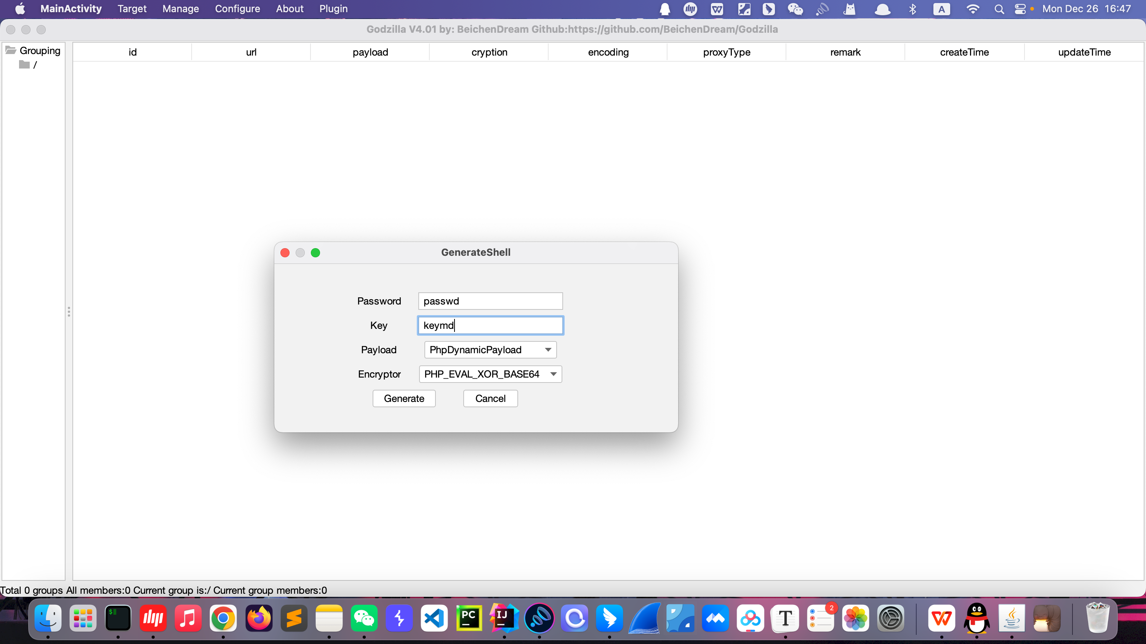This screenshot has width=1146, height=644.
Task: Open QQ penguin icon in dock
Action: tap(977, 618)
